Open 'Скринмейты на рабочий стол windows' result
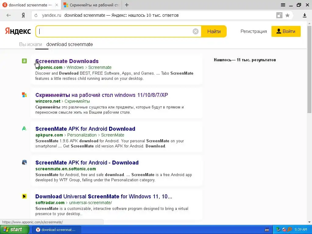Image resolution: width=312 pixels, height=234 pixels. point(102,95)
